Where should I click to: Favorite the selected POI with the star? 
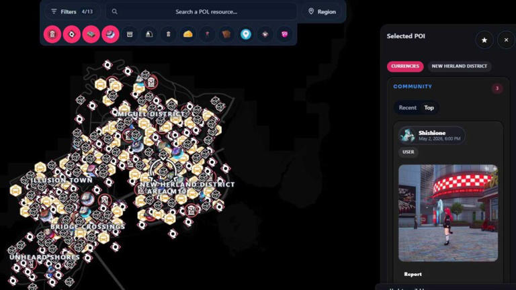point(484,40)
